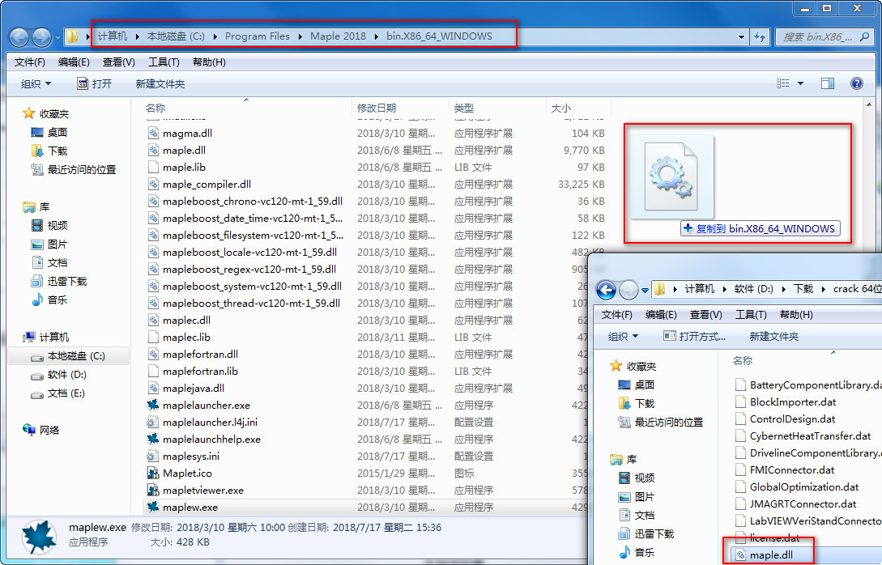Sort by the 修改日期 column header
882x565 pixels.
377,108
